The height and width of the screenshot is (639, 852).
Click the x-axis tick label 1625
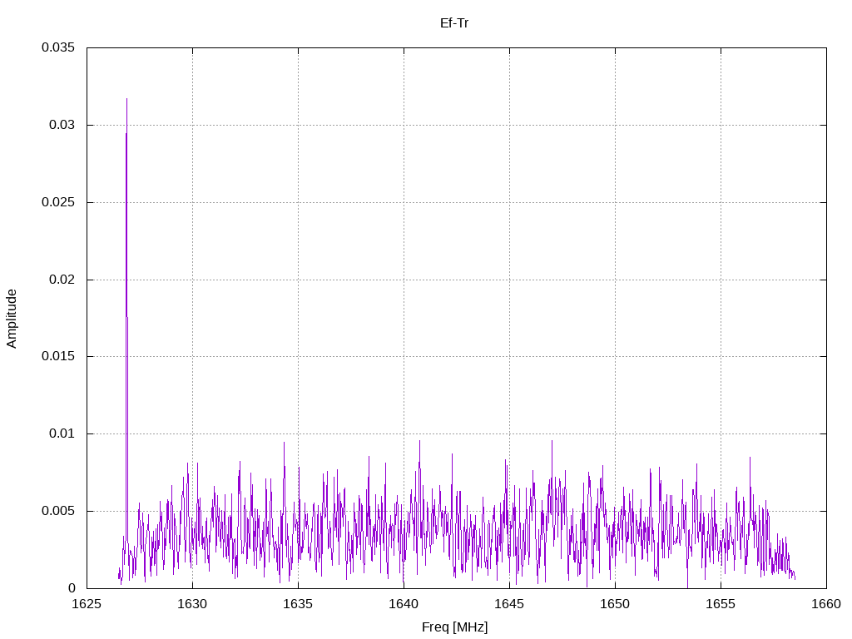[x=87, y=604]
